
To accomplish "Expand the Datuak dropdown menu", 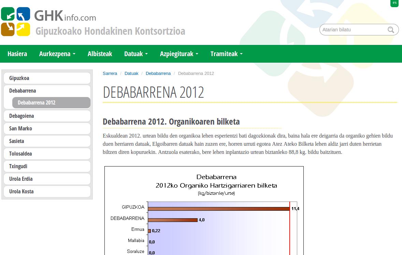I will click(136, 54).
